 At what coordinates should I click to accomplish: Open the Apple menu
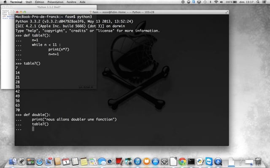5,2
